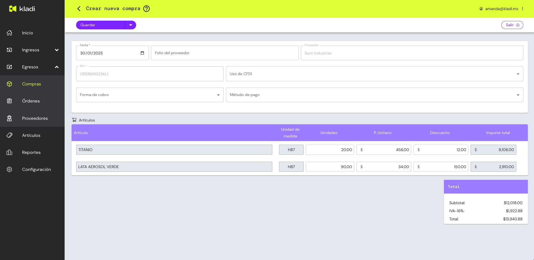Screen dimensions: 534x260
Task: Click TITANIO importe total 9,108.00
Action: 493,150
